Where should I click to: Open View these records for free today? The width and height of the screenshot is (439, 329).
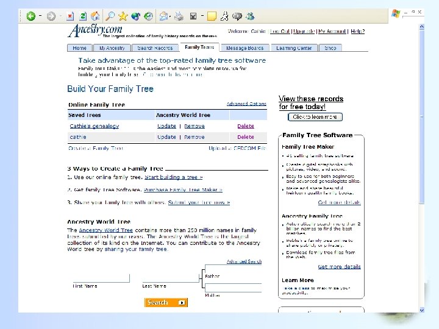[x=311, y=103]
